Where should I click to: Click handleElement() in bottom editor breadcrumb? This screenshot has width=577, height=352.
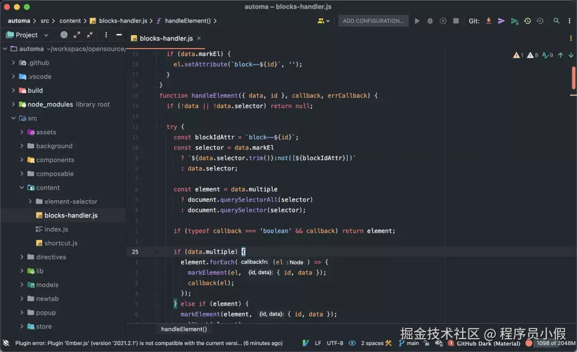pos(184,329)
